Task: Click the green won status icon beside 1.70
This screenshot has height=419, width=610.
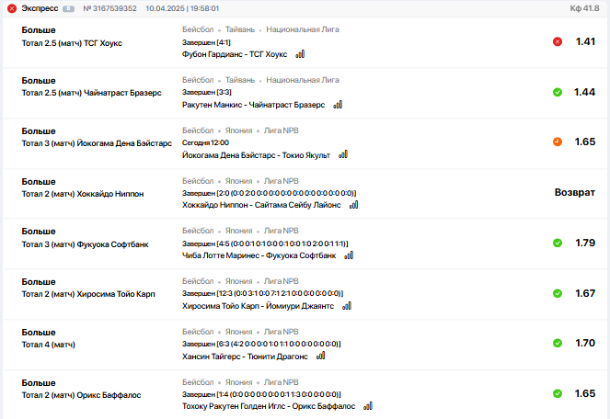Action: click(558, 344)
